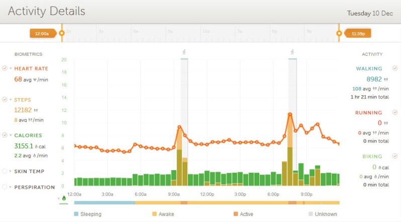Click the evening walking activity icon

click(292, 52)
